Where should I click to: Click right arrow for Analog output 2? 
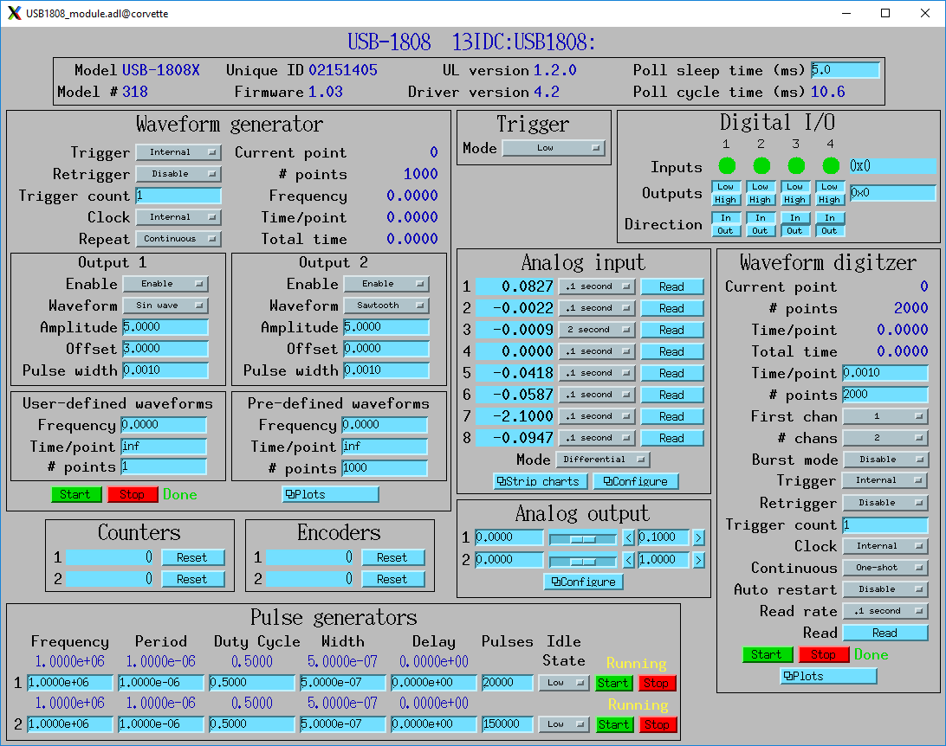(x=698, y=561)
